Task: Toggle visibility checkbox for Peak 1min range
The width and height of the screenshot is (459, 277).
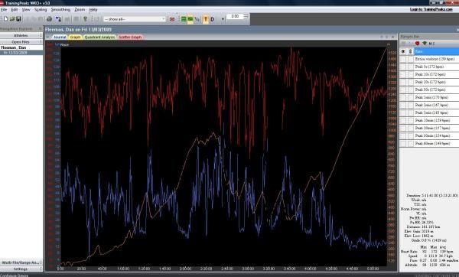Action: pos(403,97)
